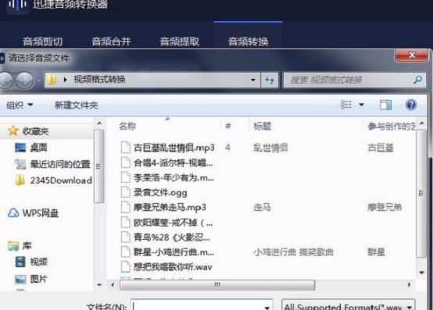This screenshot has width=433, height=310.
Task: Click the navigation pane scroll down arrow
Action: [99, 285]
